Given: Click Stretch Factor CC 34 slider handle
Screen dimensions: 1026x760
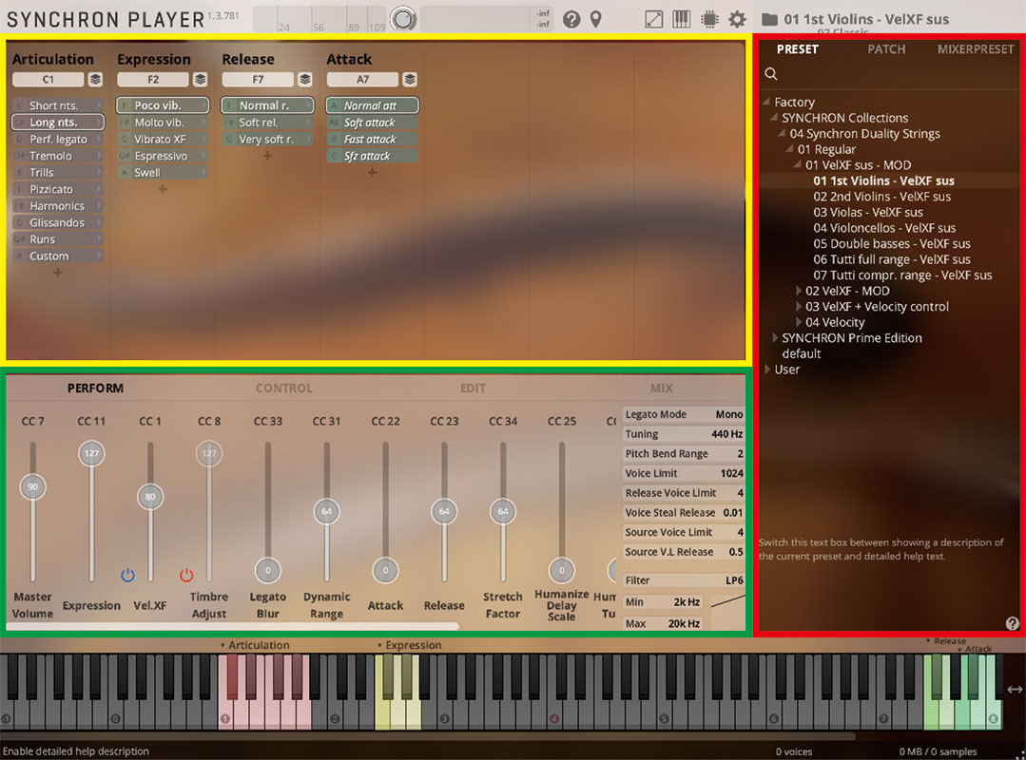Looking at the screenshot, I should pyautogui.click(x=502, y=511).
